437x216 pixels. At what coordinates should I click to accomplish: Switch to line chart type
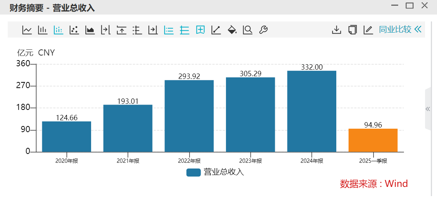click(x=27, y=30)
